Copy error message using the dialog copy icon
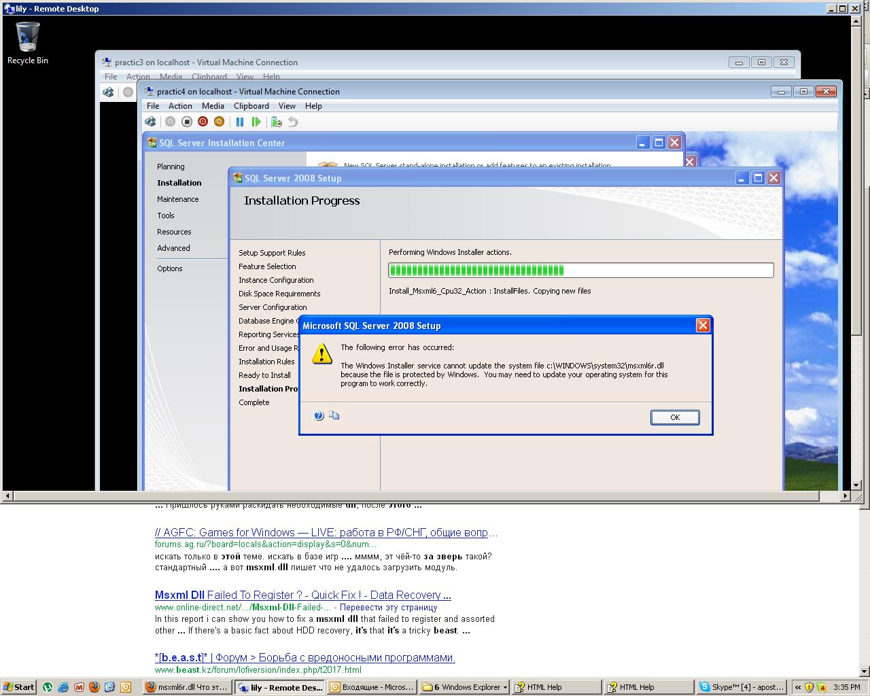This screenshot has width=870, height=696. (x=334, y=415)
